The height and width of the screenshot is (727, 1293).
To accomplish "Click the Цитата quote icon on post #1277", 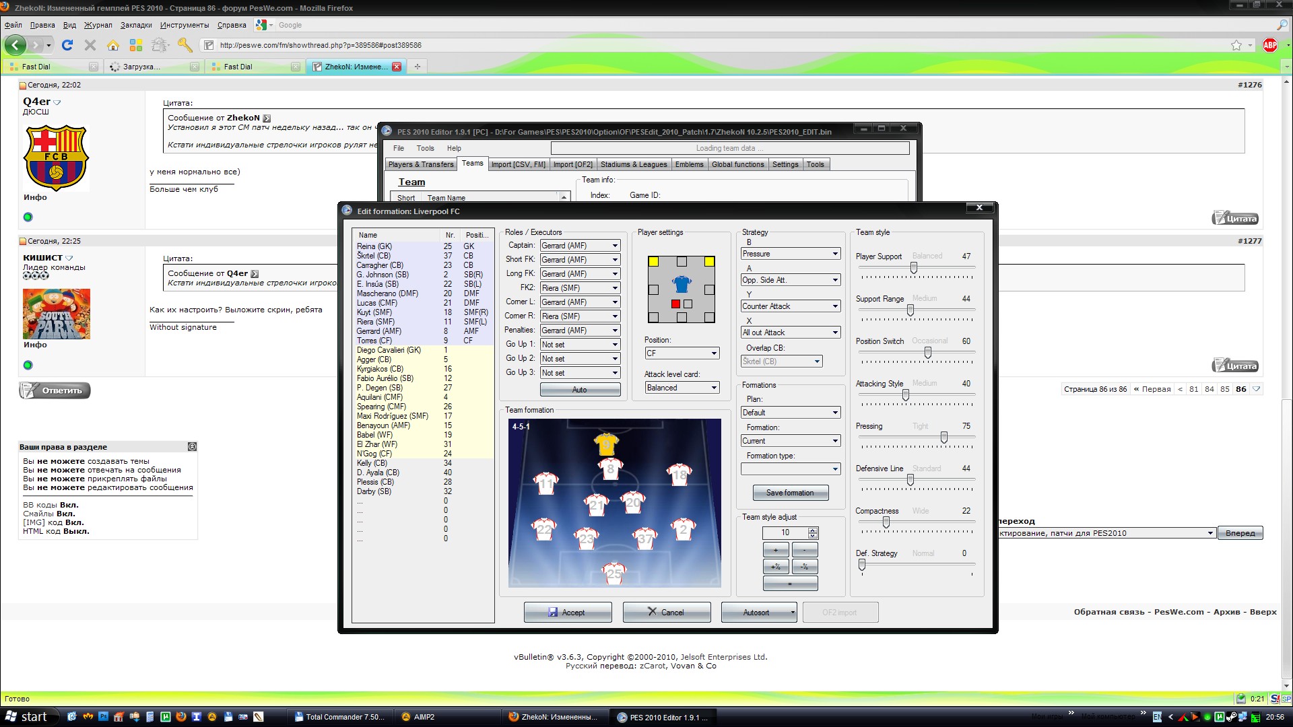I will pos(1235,366).
